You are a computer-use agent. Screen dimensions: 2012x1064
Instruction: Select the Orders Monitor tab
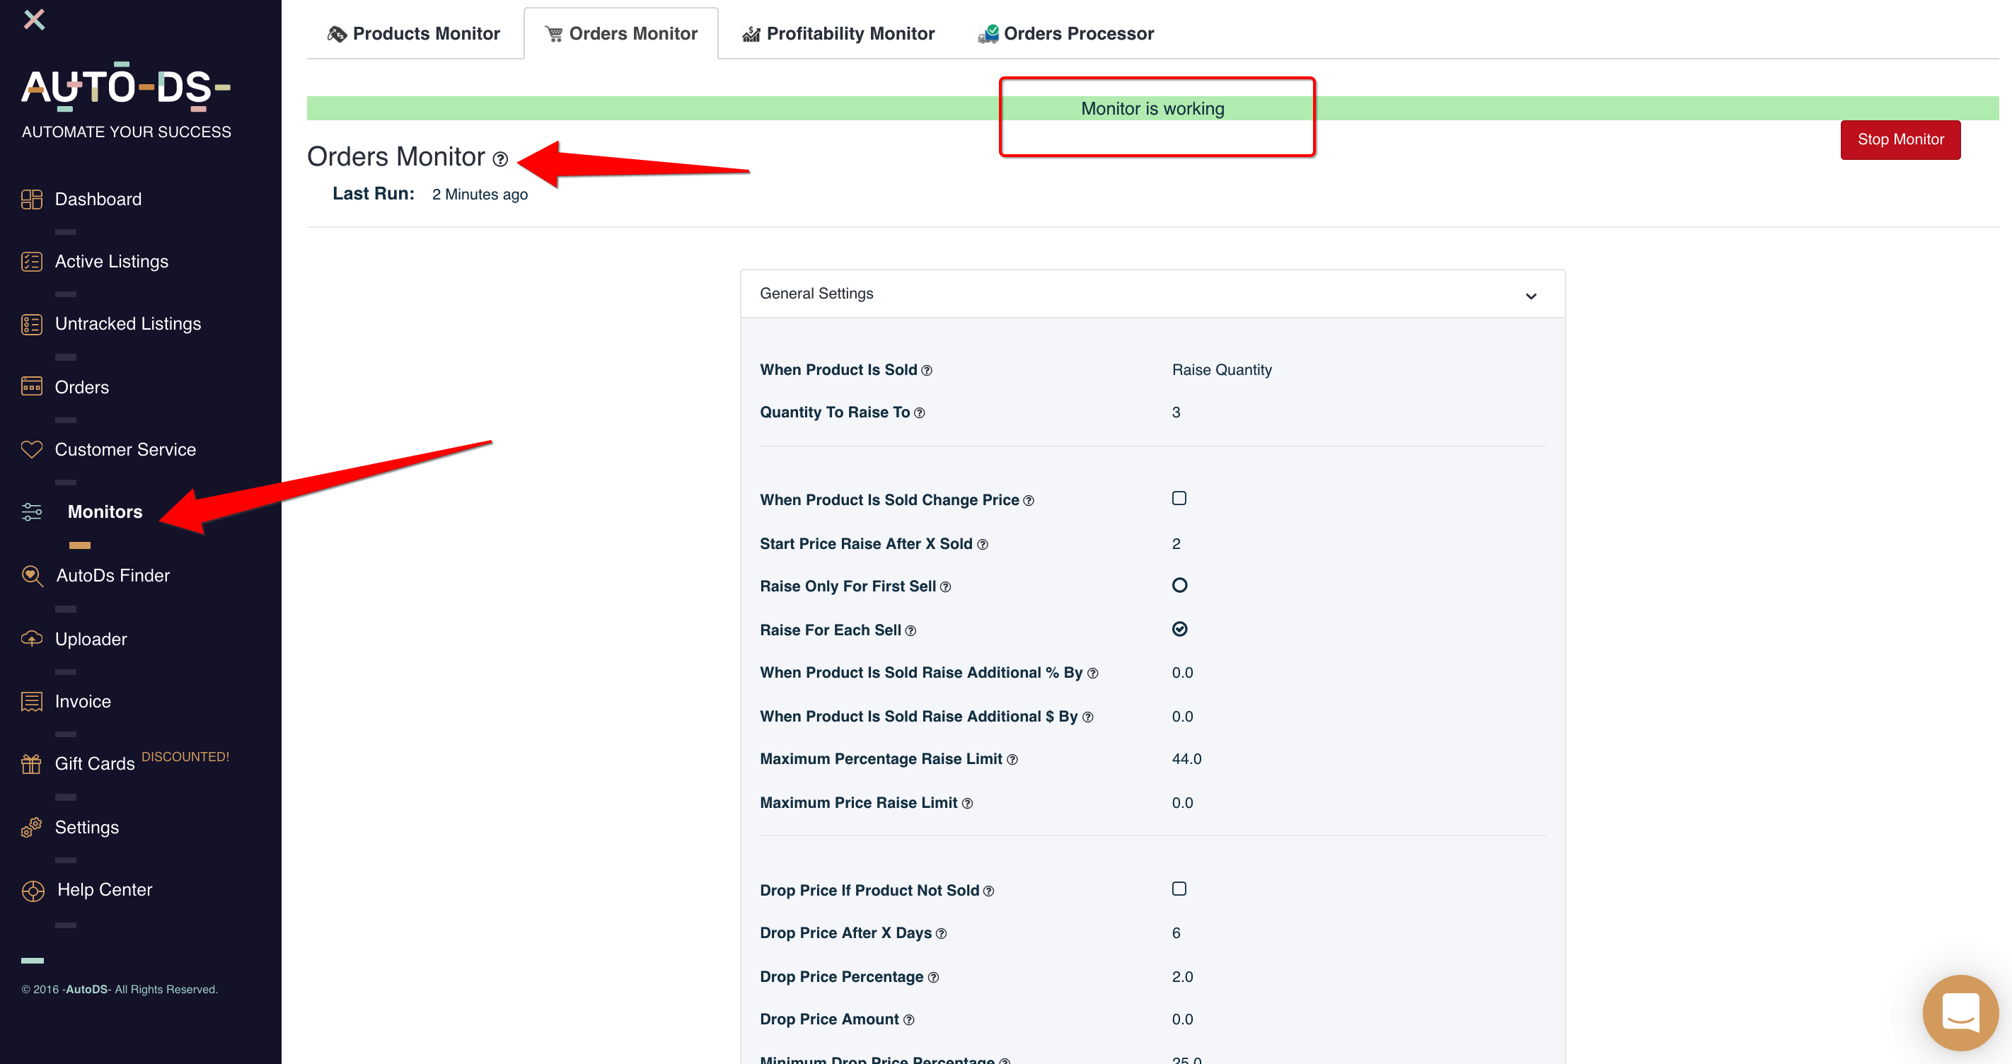[621, 33]
